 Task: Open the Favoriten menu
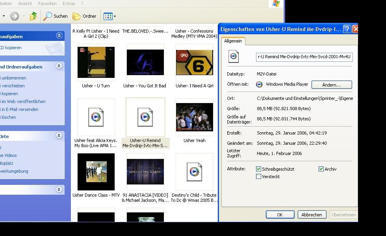[47, 4]
